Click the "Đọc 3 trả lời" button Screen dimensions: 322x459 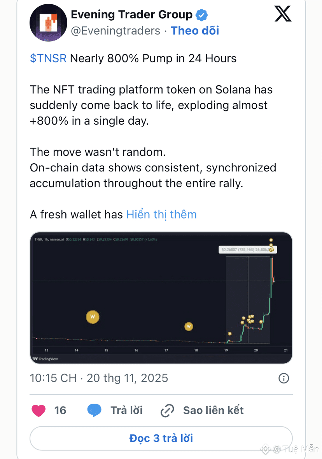pyautogui.click(x=161, y=438)
